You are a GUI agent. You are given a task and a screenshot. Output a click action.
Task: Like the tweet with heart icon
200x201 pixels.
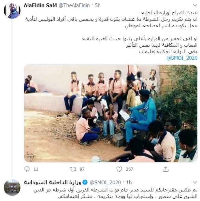pos(119,169)
